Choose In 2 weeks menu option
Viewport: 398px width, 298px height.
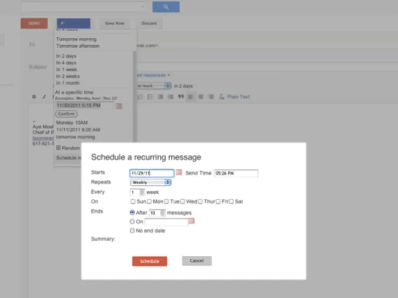[68, 76]
